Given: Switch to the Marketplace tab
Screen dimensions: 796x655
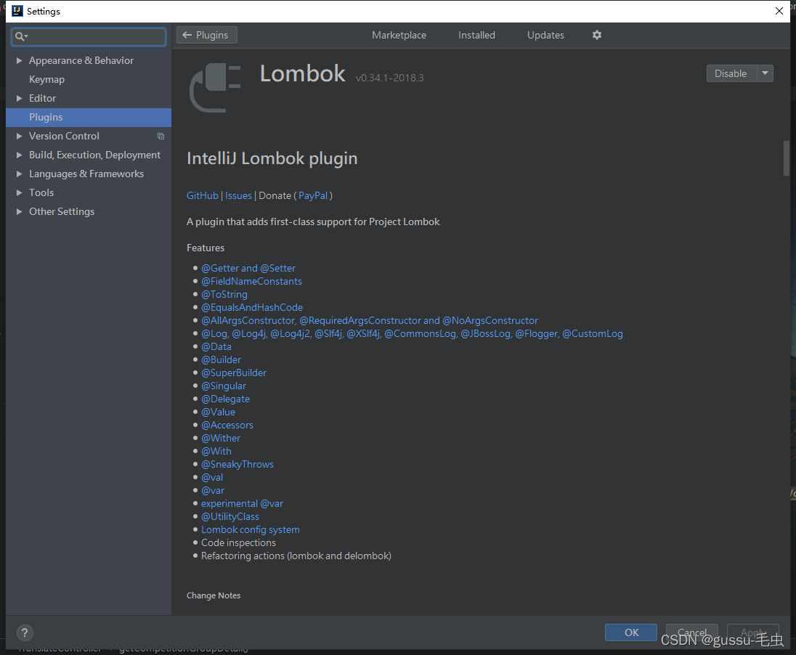Looking at the screenshot, I should tap(399, 35).
